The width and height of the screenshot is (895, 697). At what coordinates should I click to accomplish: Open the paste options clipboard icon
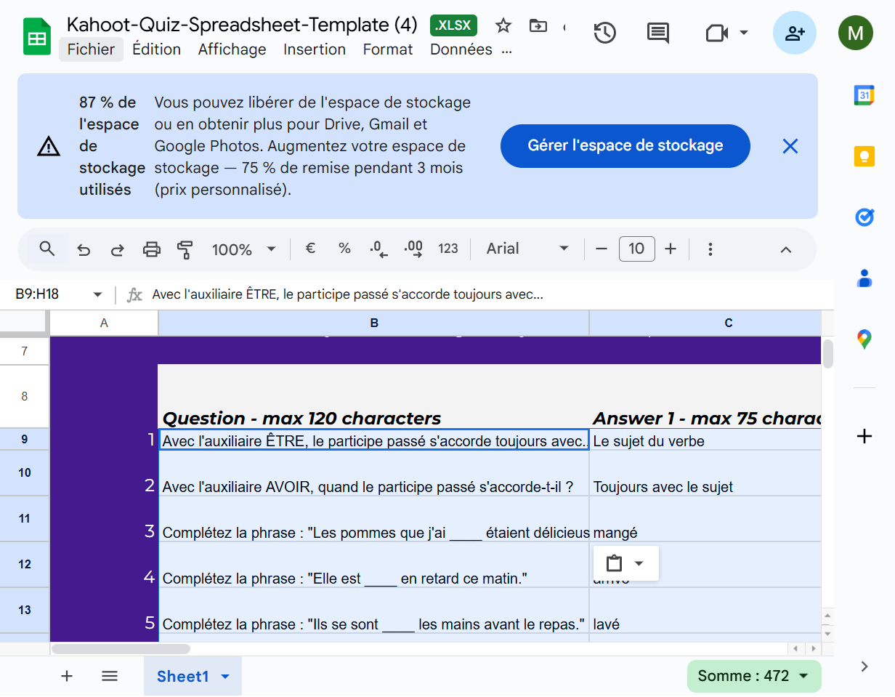coord(615,563)
